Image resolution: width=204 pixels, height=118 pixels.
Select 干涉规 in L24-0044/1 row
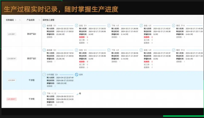pyautogui.click(x=32, y=99)
